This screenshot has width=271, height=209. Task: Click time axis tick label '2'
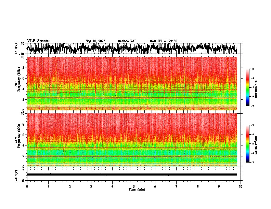coord(70,186)
